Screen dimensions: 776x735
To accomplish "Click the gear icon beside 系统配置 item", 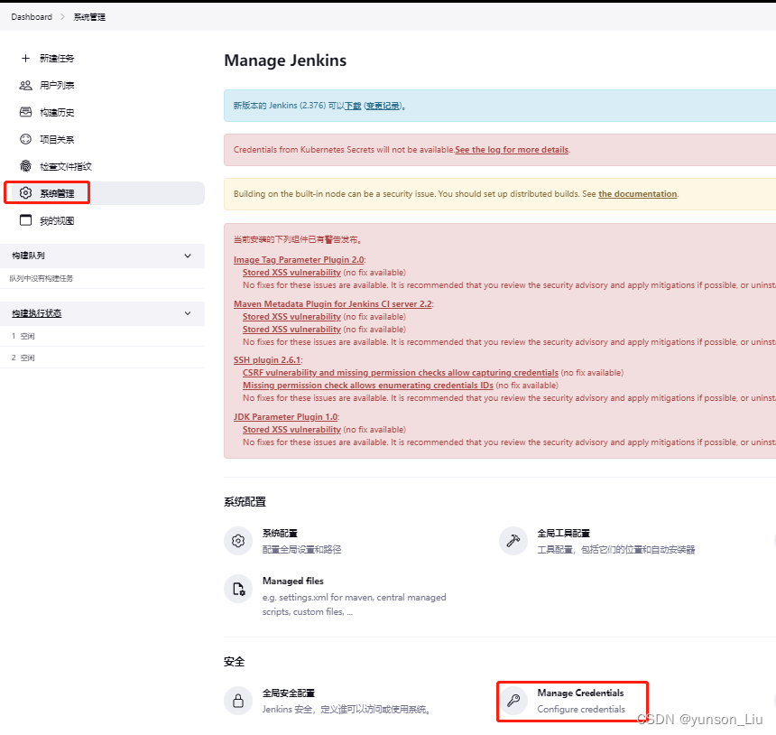I will pyautogui.click(x=238, y=541).
